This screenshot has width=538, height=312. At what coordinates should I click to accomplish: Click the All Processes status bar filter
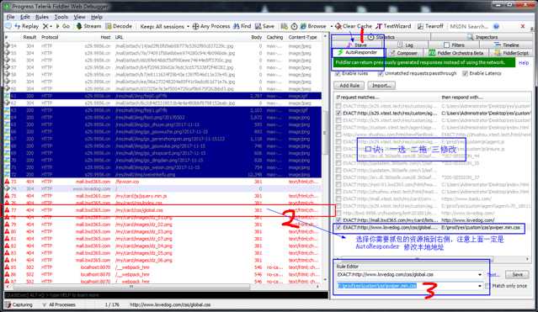pyautogui.click(x=58, y=304)
